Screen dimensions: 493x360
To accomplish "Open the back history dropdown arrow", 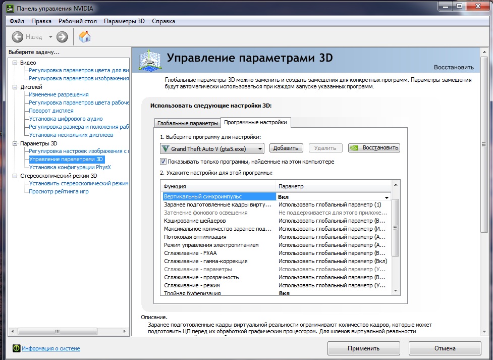I will click(50, 37).
